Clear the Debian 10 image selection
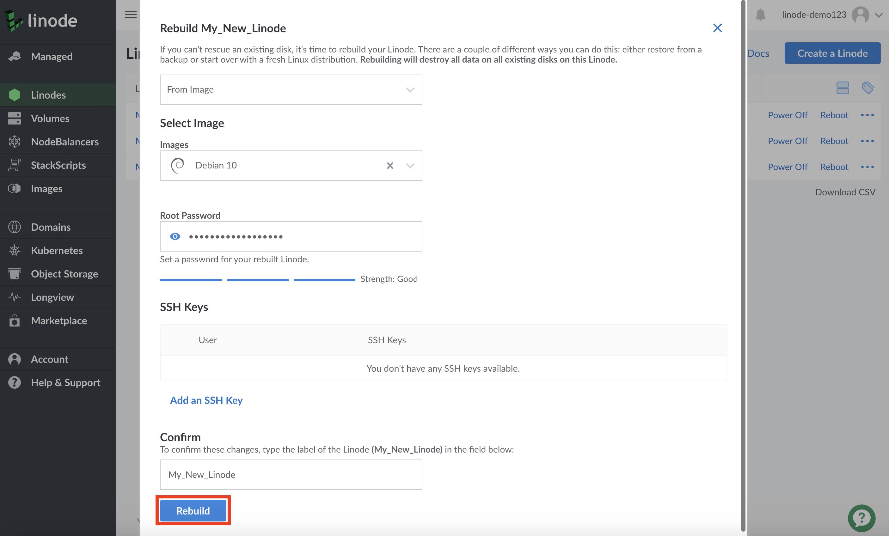Viewport: 889px width, 536px height. [390, 166]
